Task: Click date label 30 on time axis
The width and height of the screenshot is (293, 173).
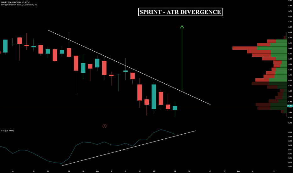Action: [x=83, y=171]
